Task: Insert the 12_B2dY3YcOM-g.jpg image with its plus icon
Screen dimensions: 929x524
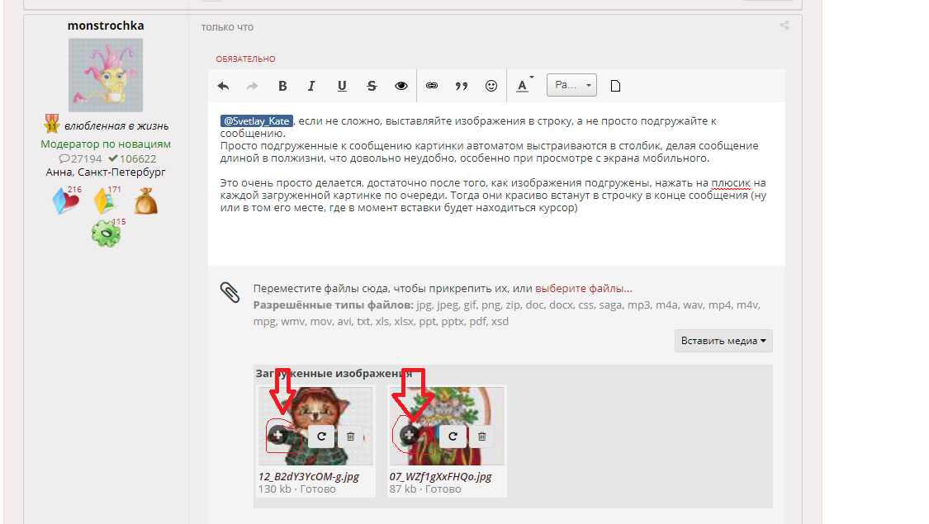Action: click(278, 435)
